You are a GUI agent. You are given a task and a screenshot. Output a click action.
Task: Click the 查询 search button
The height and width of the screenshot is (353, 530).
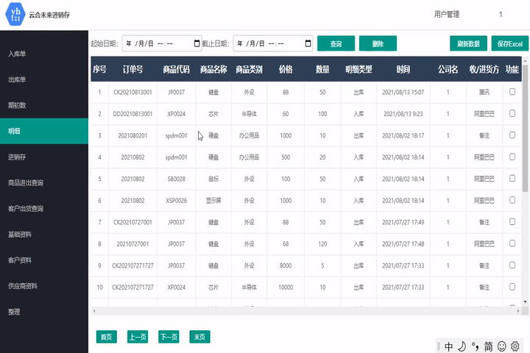[x=336, y=43]
